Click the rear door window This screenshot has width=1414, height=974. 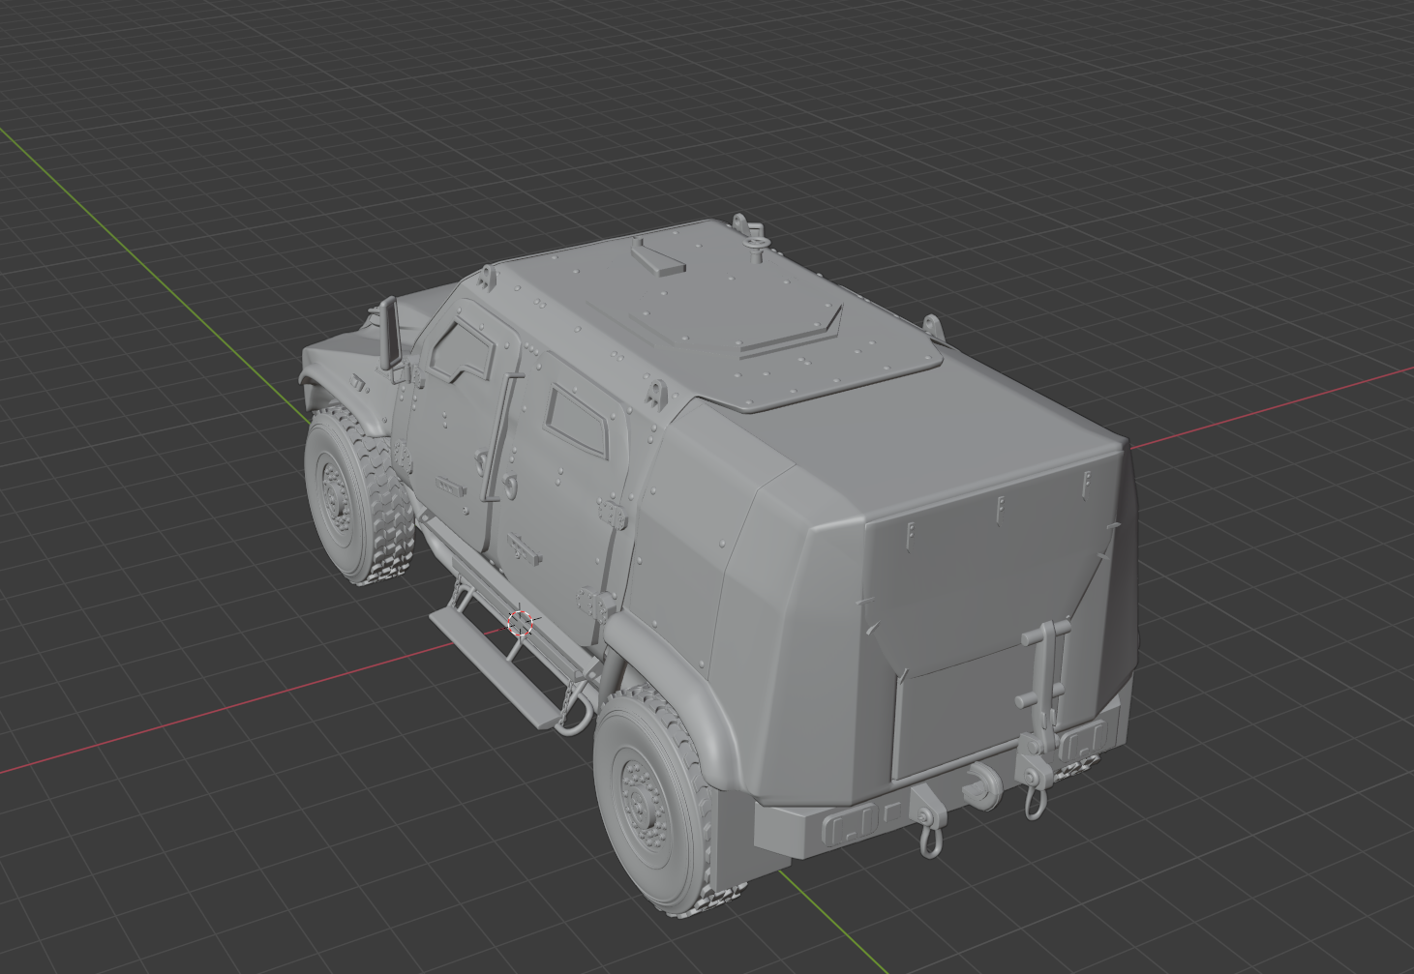(x=577, y=420)
